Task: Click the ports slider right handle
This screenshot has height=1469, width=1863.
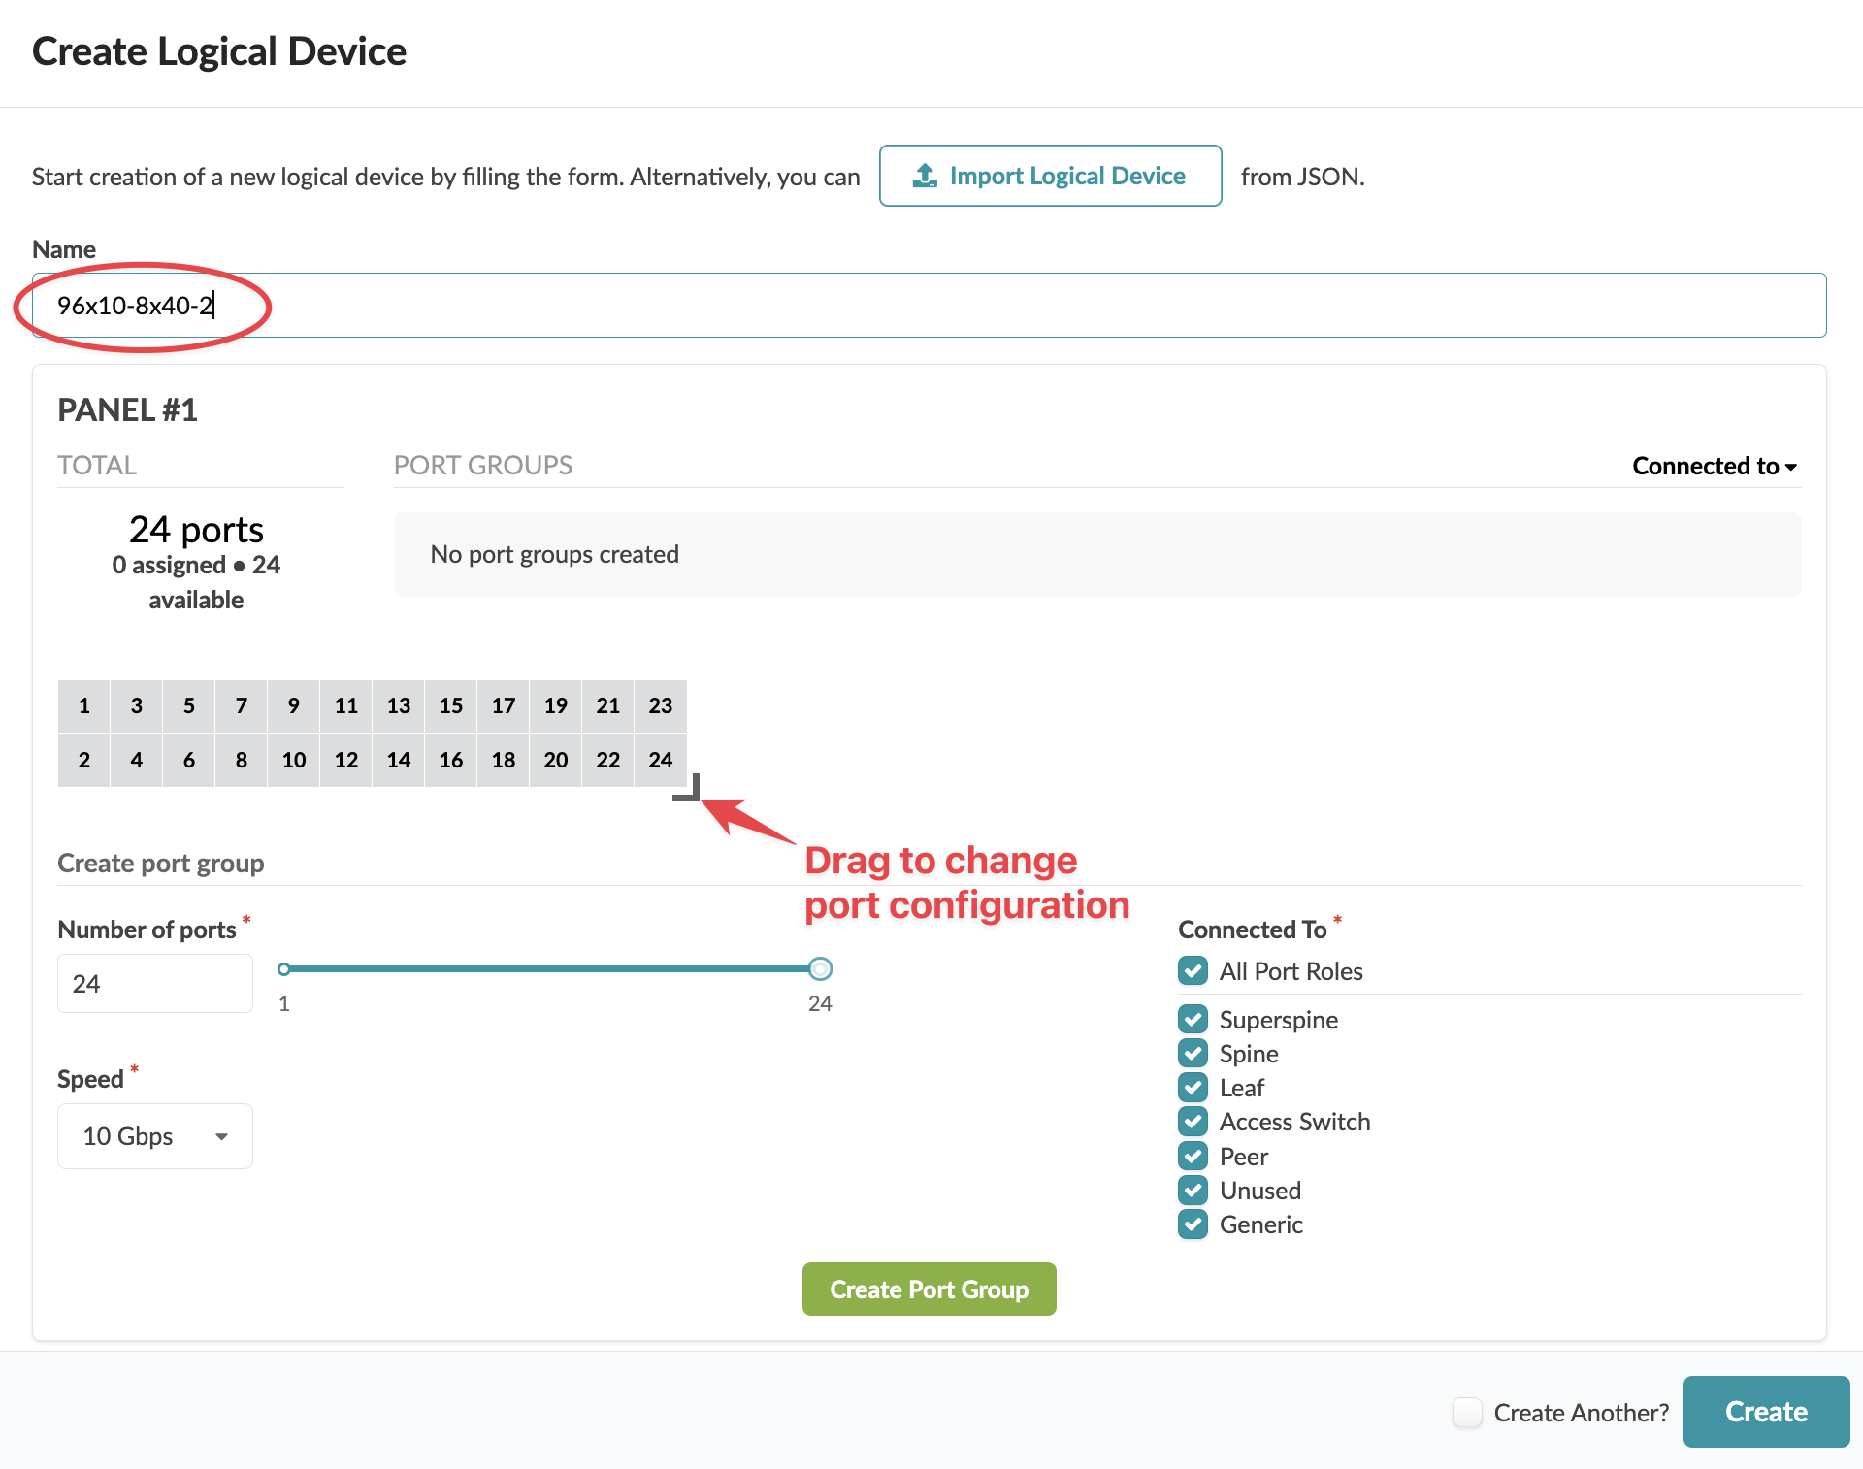Action: pyautogui.click(x=820, y=968)
